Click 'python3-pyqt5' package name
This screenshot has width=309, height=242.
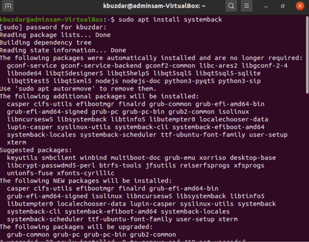click(189, 81)
